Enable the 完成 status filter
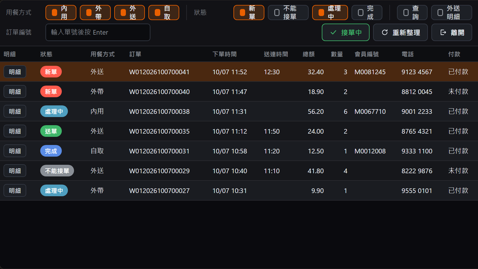The height and width of the screenshot is (269, 478). click(367, 13)
